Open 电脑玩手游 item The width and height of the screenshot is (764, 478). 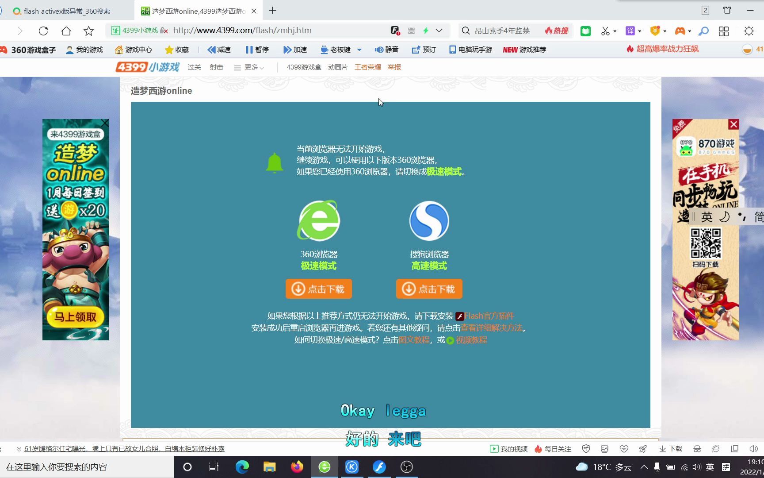[x=471, y=50]
